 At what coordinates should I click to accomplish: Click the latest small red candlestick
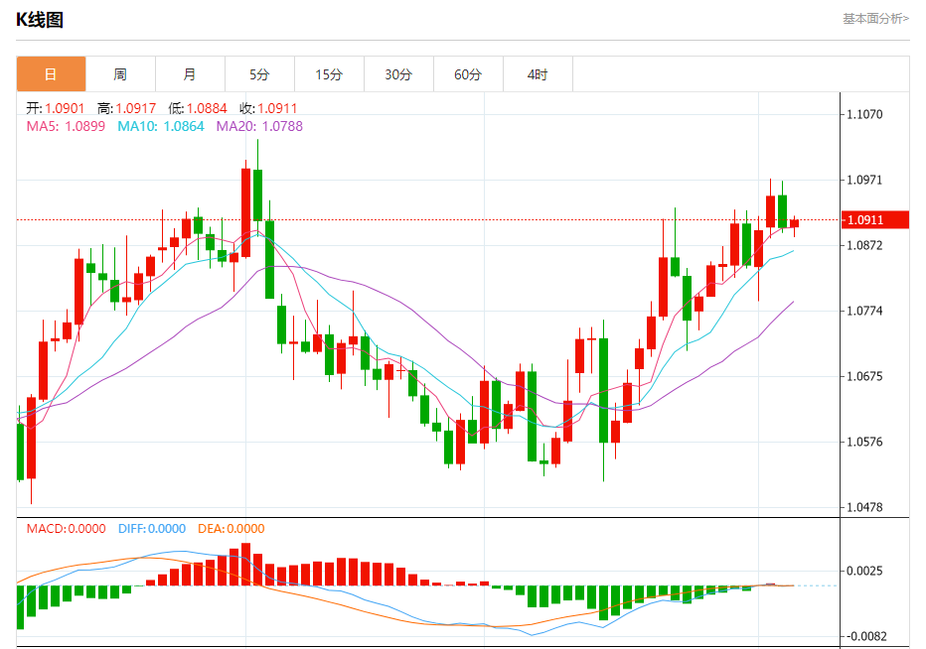tap(794, 223)
